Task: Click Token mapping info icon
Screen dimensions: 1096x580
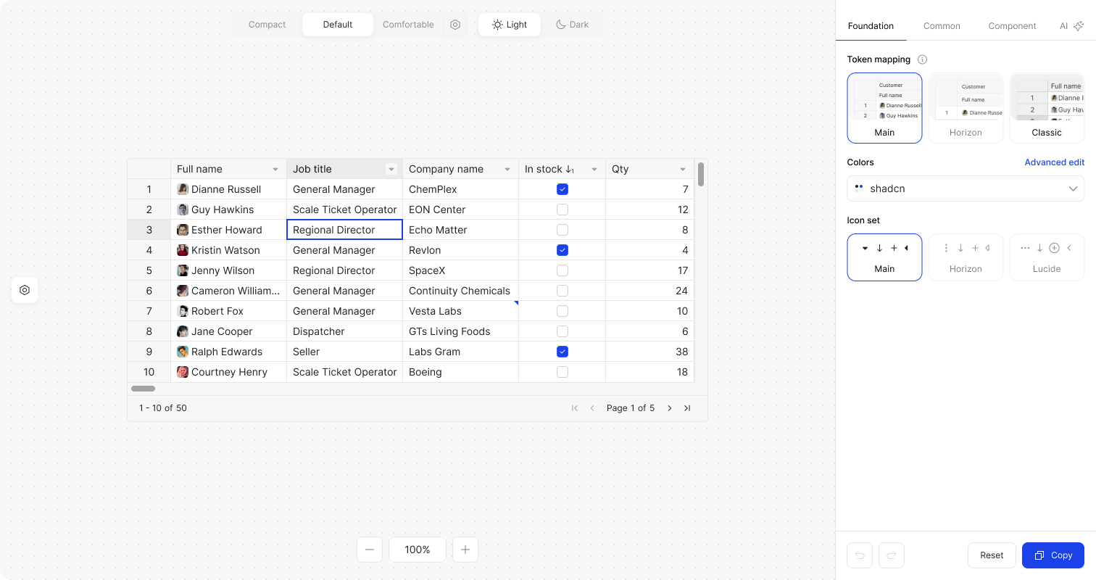Action: click(x=922, y=59)
